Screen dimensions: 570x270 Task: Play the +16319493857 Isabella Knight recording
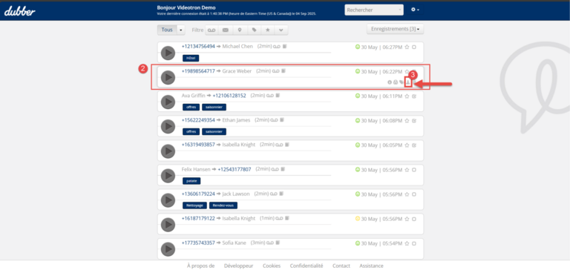pos(168,151)
